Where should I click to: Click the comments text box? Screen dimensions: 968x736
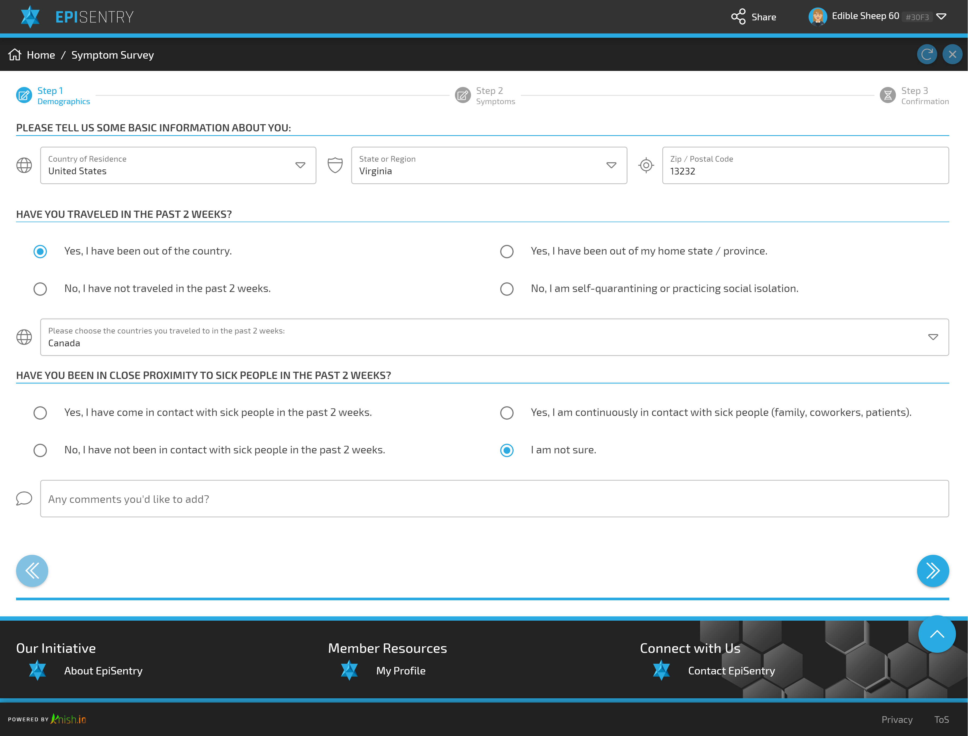pyautogui.click(x=494, y=499)
